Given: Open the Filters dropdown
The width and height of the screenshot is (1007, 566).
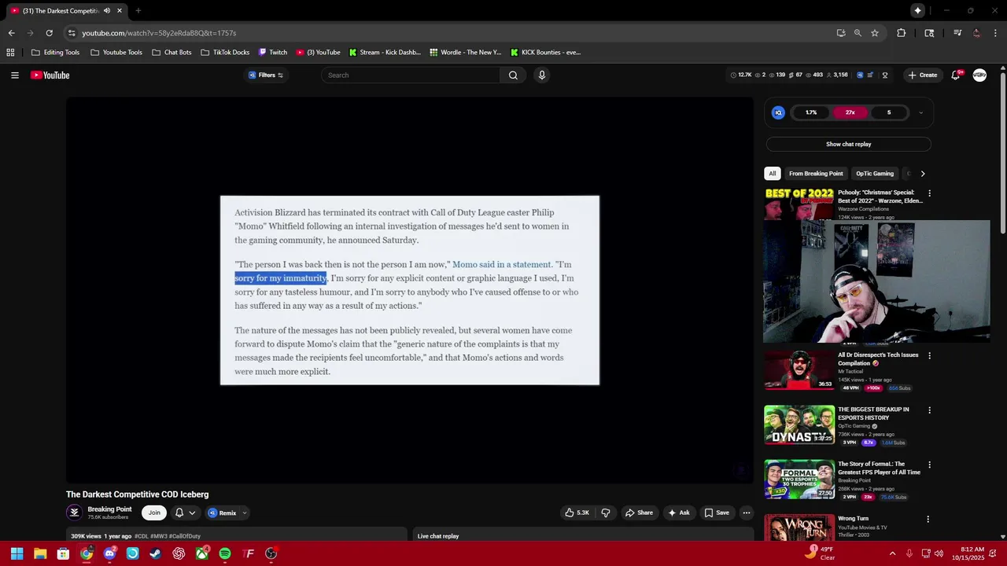Looking at the screenshot, I should (x=266, y=75).
